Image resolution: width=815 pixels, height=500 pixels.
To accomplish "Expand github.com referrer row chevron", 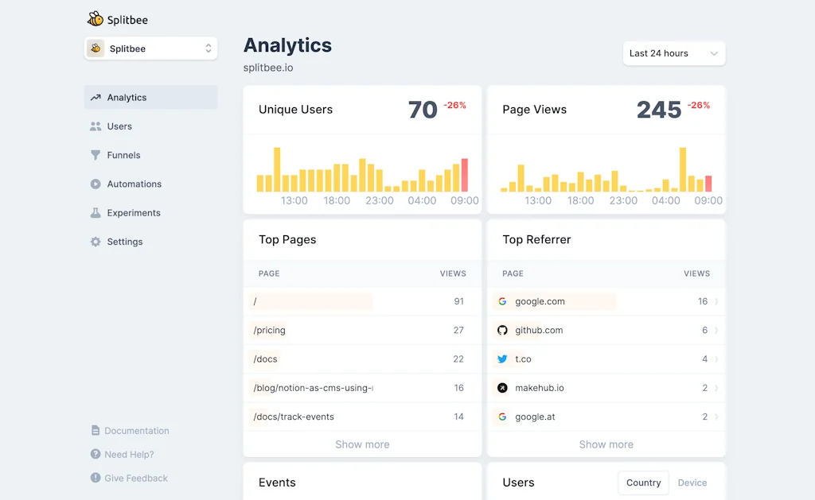I will pos(716,330).
